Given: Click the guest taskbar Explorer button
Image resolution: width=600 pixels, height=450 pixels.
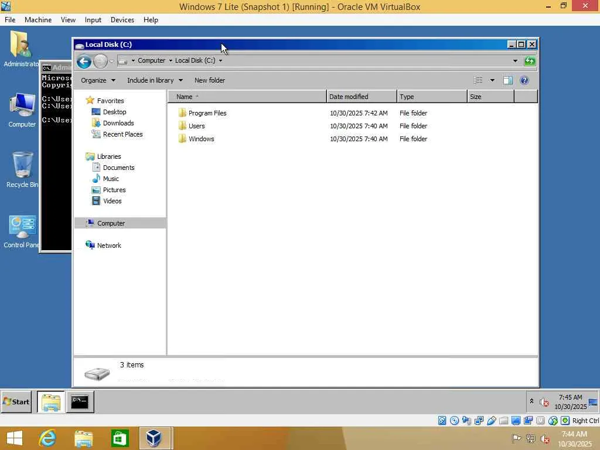Looking at the screenshot, I should [51, 402].
